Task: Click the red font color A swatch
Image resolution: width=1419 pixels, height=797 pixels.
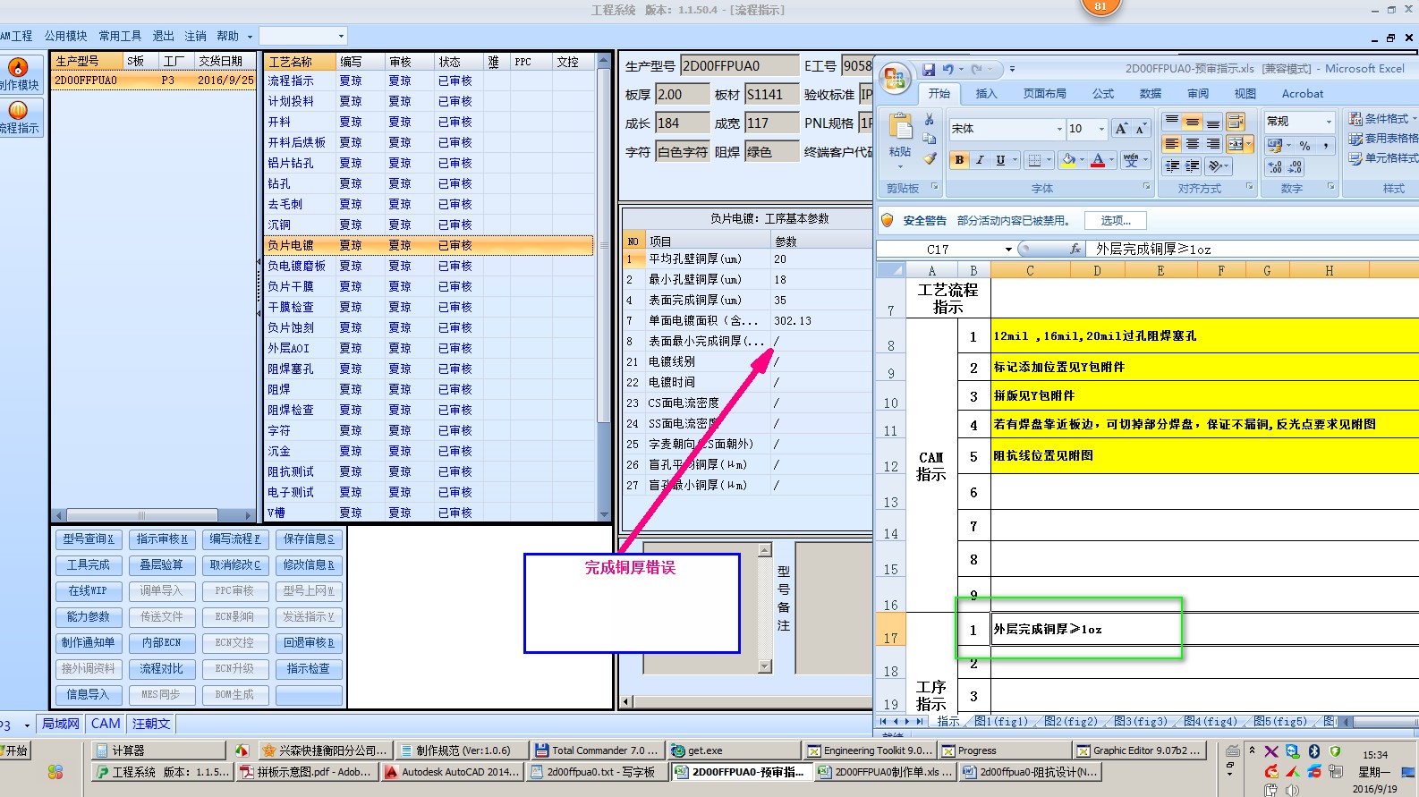Action: [x=1098, y=160]
